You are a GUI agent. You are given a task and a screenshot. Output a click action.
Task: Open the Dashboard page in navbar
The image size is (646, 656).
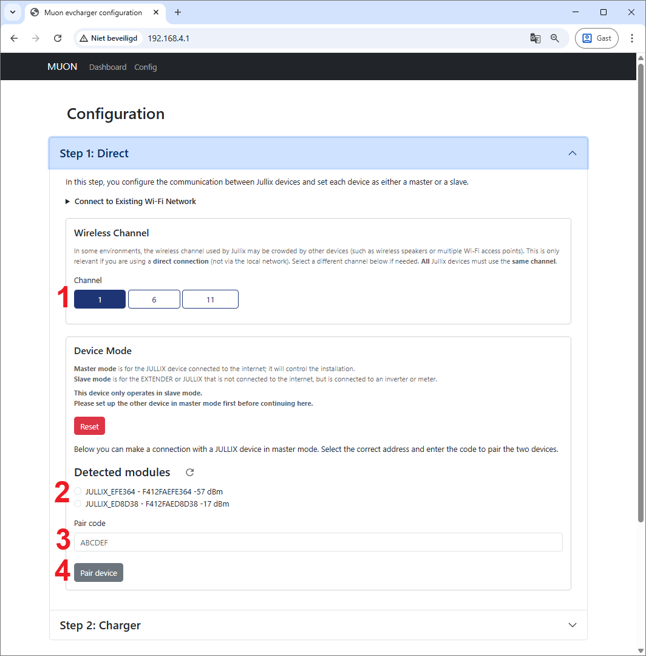coord(107,67)
